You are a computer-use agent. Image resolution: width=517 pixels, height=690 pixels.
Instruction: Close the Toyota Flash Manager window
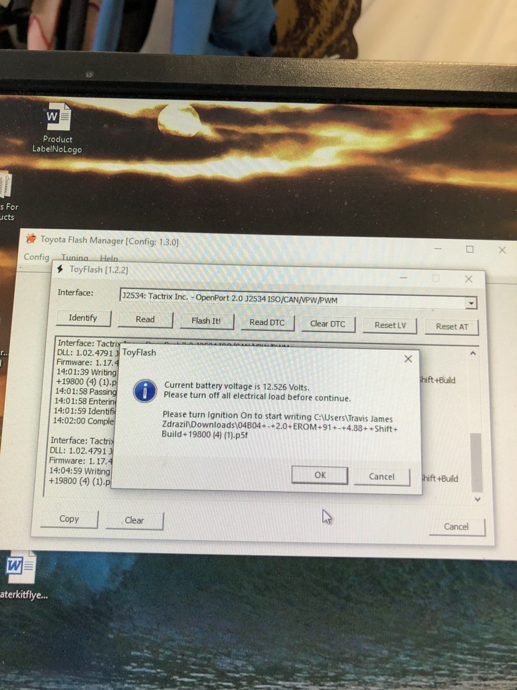pyautogui.click(x=502, y=250)
